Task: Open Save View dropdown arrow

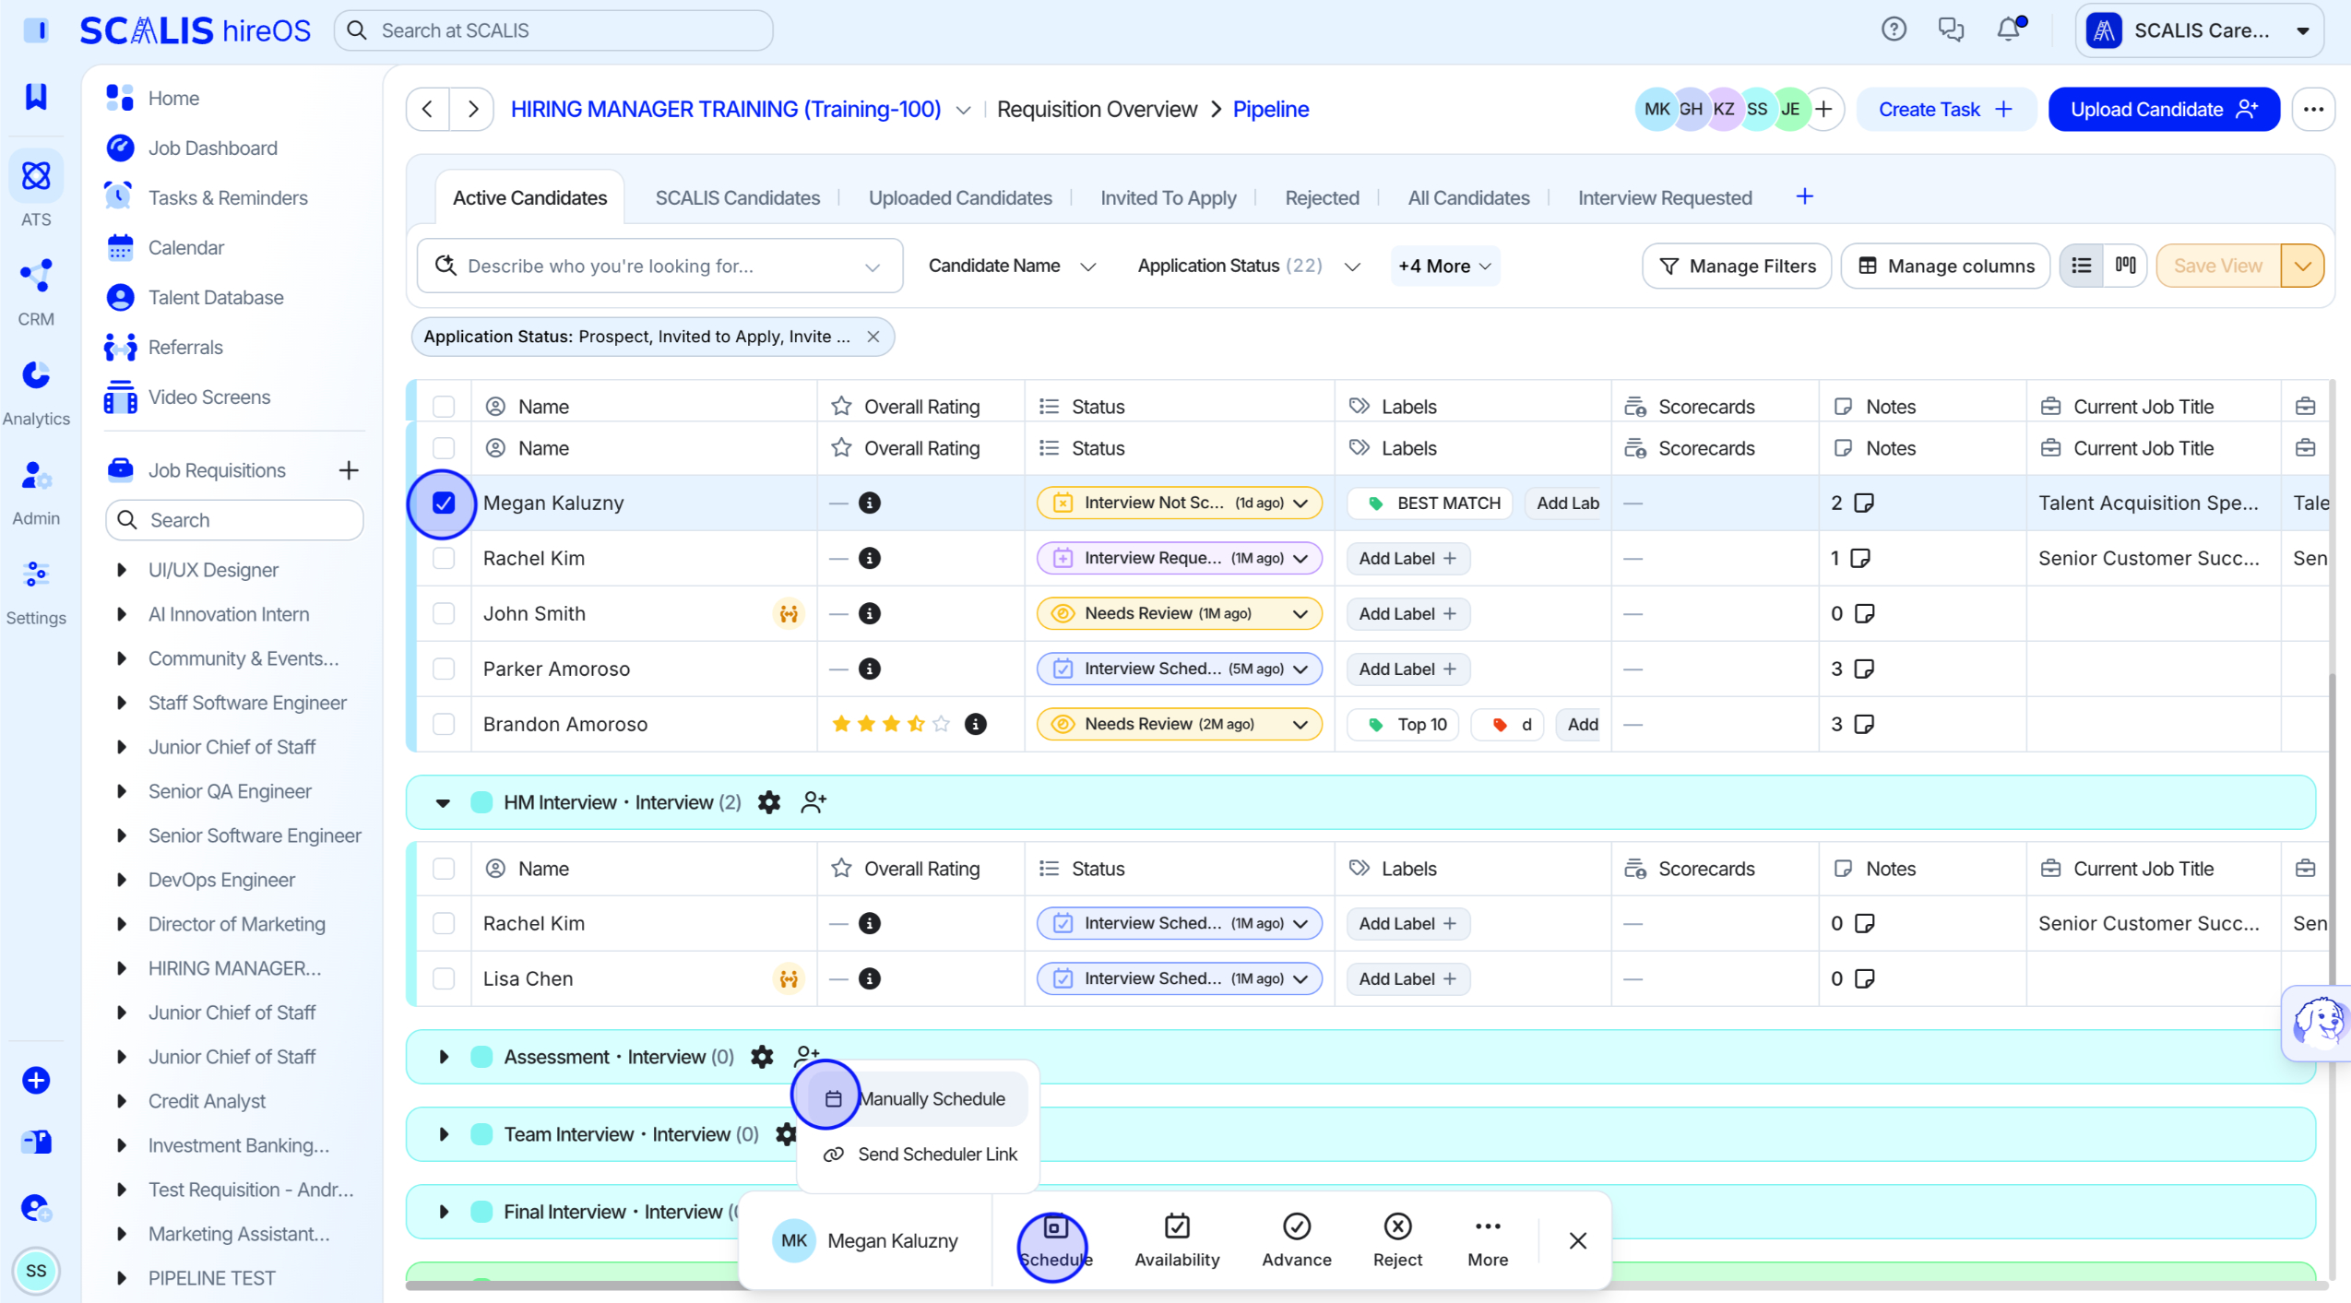Action: 2302,266
